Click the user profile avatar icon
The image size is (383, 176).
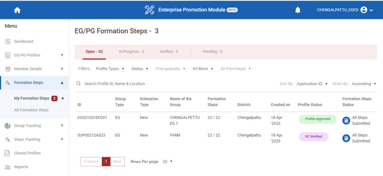(364, 10)
